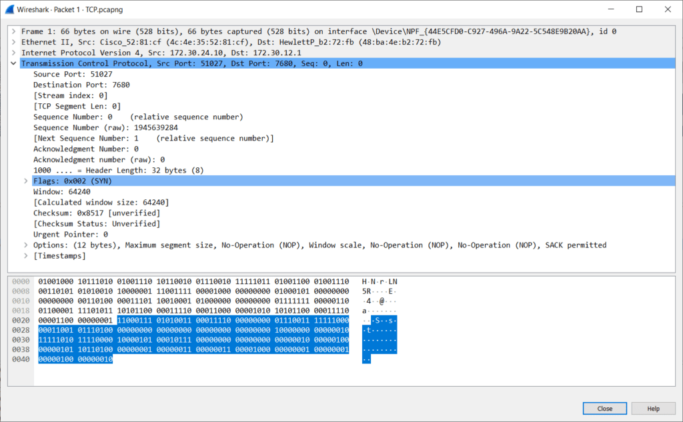Viewport: 683px width, 422px height.
Task: Click the ASCII text beginning with 5R
Action: click(x=380, y=291)
